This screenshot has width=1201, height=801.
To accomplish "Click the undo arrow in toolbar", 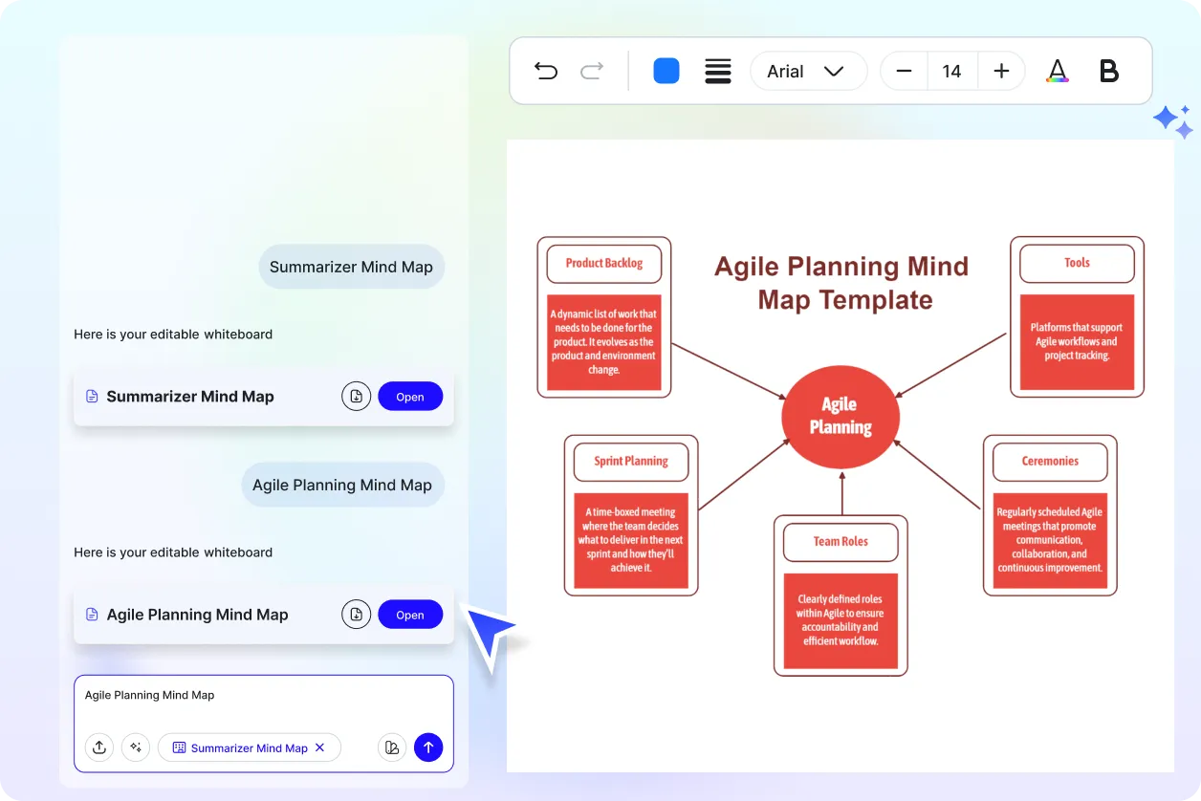I will tap(546, 71).
